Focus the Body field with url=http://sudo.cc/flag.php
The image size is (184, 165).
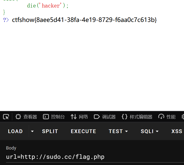click(x=75, y=157)
